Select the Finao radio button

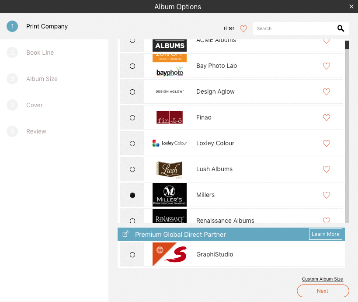[132, 118]
